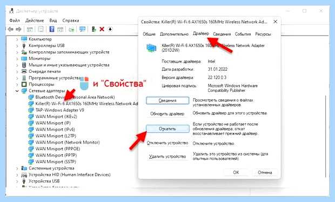Screen dimensions: 335x202
Task: Open the Properties sheet toolbar icon
Action: coord(41,29)
